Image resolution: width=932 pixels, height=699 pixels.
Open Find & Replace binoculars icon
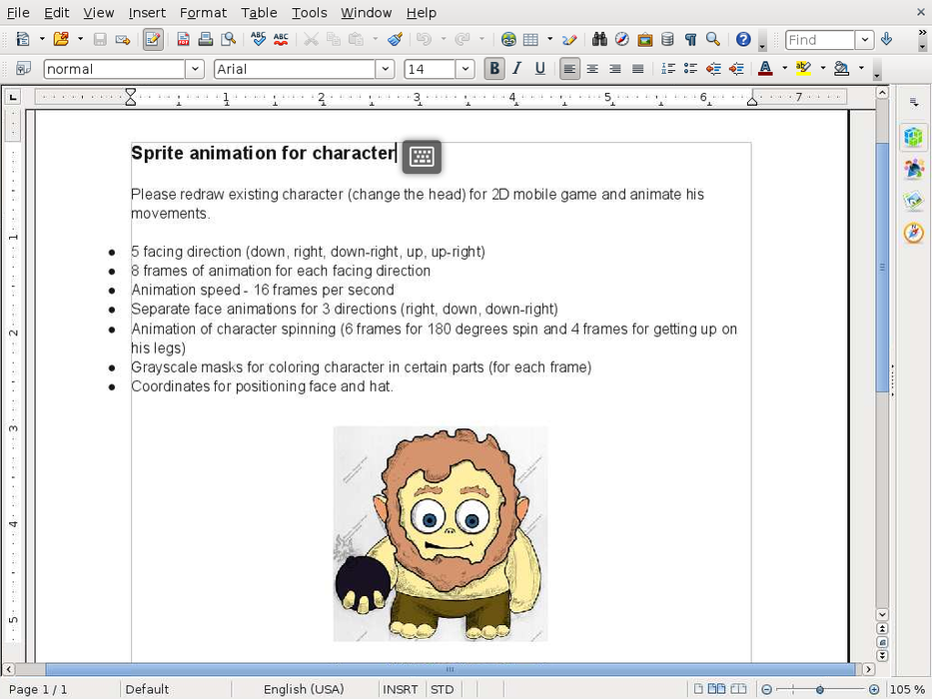(599, 40)
